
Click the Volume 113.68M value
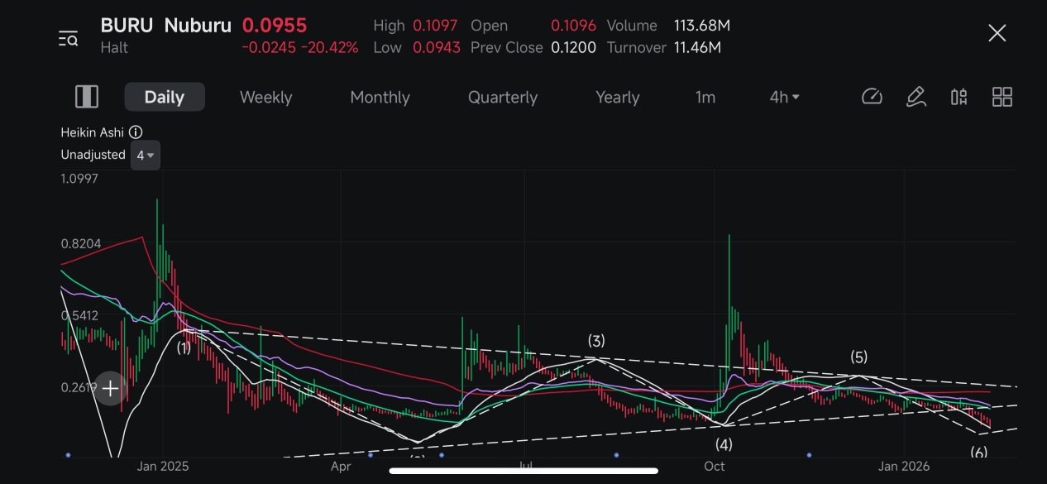point(701,26)
